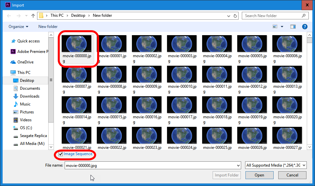This screenshot has width=315, height=186.
Task: Click the Cancel button
Action: (292, 175)
